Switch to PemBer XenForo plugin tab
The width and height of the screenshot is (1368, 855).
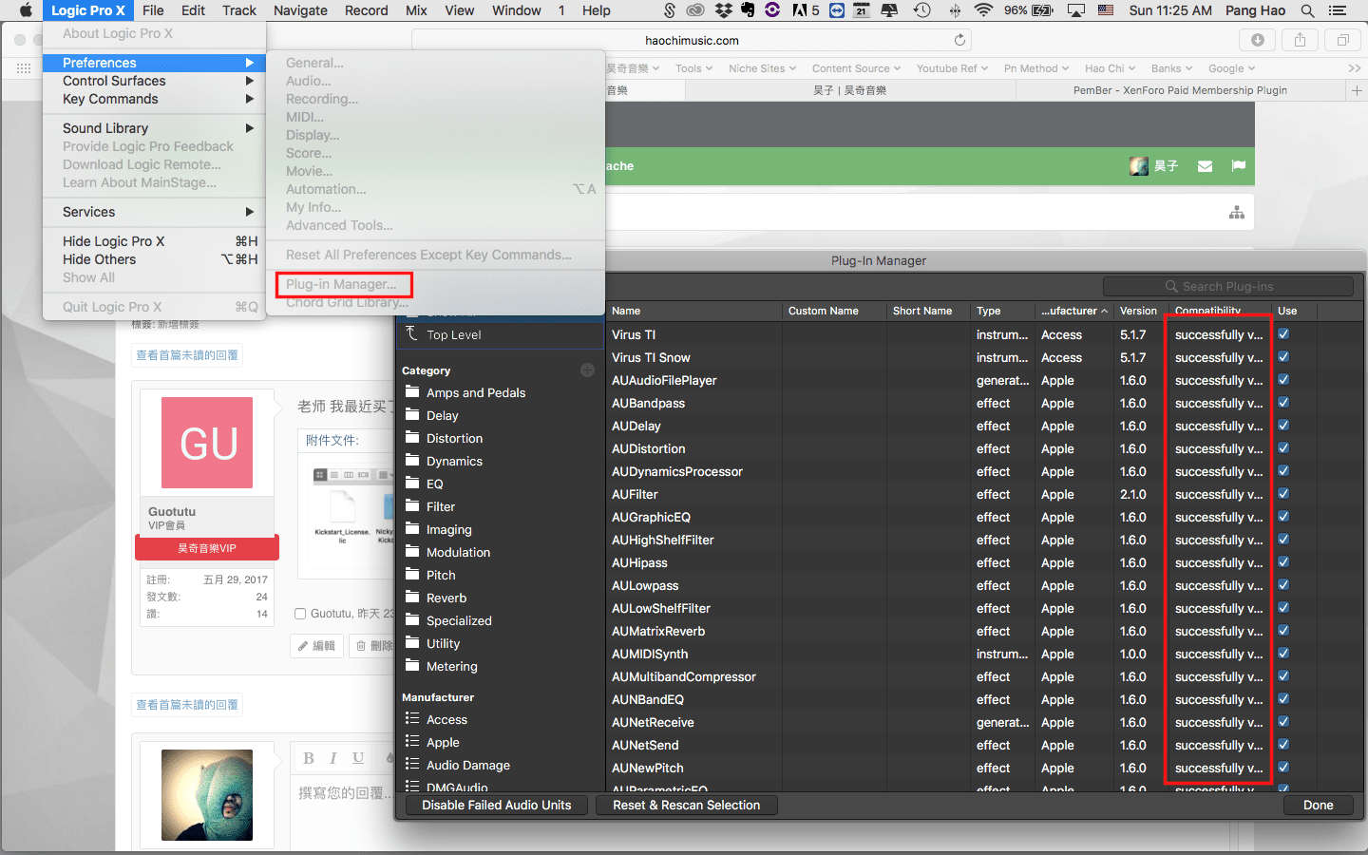pos(1180,90)
